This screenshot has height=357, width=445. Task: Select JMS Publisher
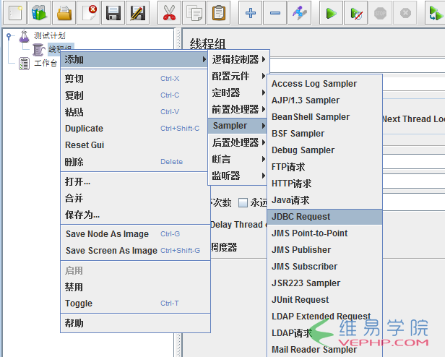point(324,250)
